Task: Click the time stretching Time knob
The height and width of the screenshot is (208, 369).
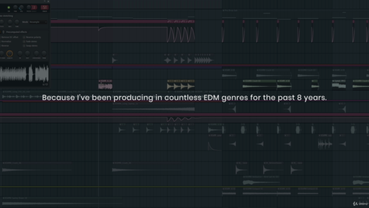Action: [17, 22]
